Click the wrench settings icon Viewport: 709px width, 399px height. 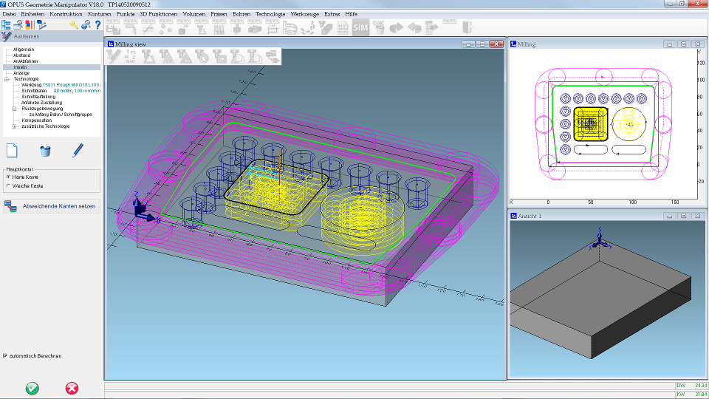(x=74, y=25)
